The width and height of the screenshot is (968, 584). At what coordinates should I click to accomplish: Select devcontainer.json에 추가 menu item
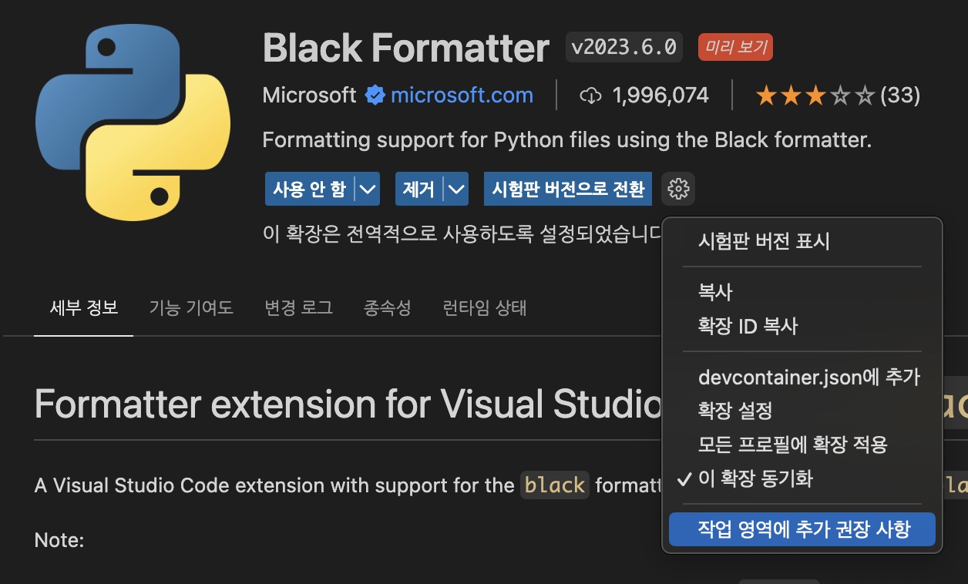click(x=802, y=377)
